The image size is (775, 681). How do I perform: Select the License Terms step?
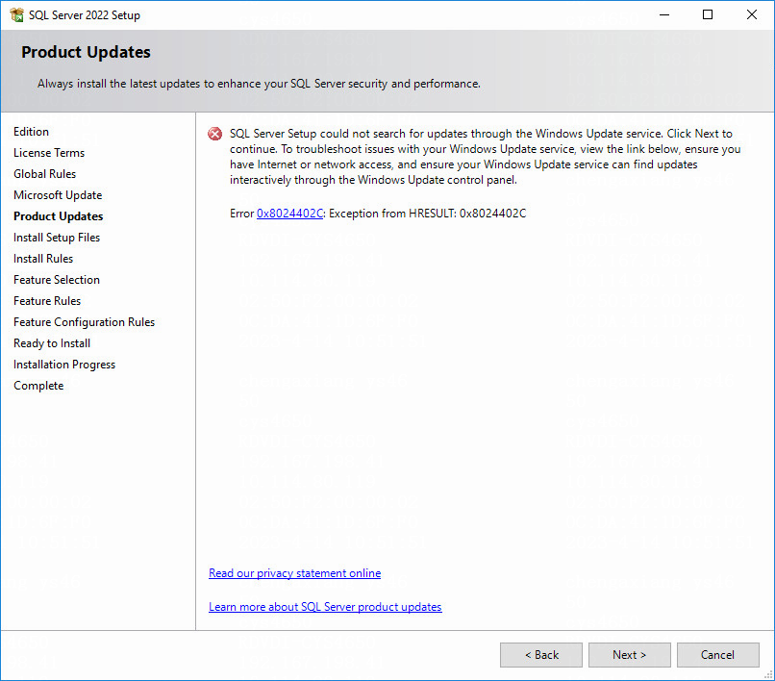tap(49, 153)
